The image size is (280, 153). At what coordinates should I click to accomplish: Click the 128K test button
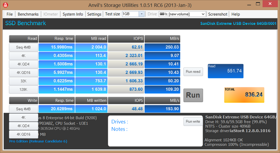(x=23, y=89)
